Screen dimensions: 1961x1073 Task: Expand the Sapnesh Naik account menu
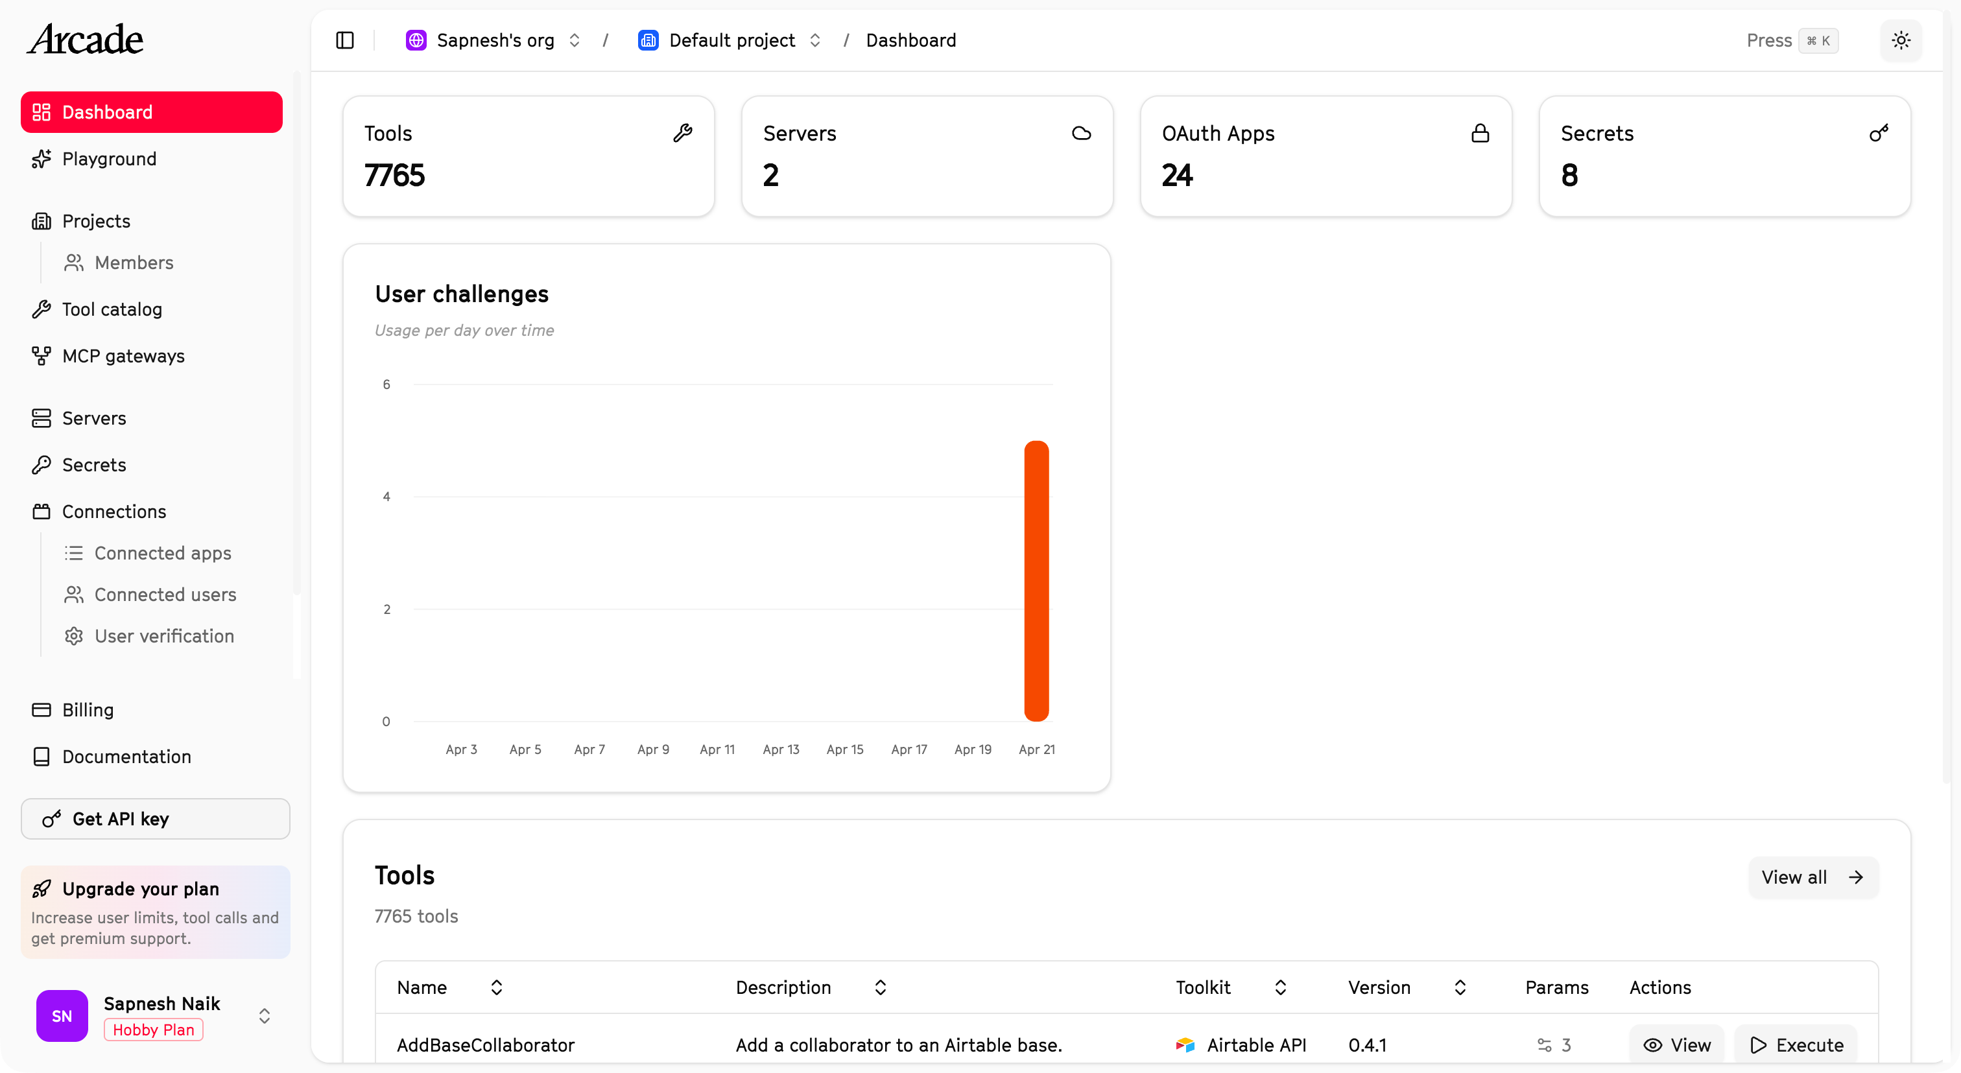(x=264, y=1016)
